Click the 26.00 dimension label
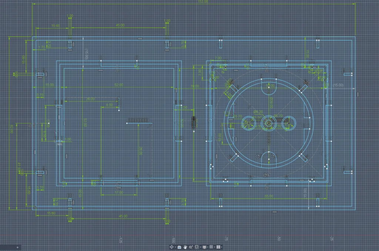Screen dimensions: 379x251 90,99
